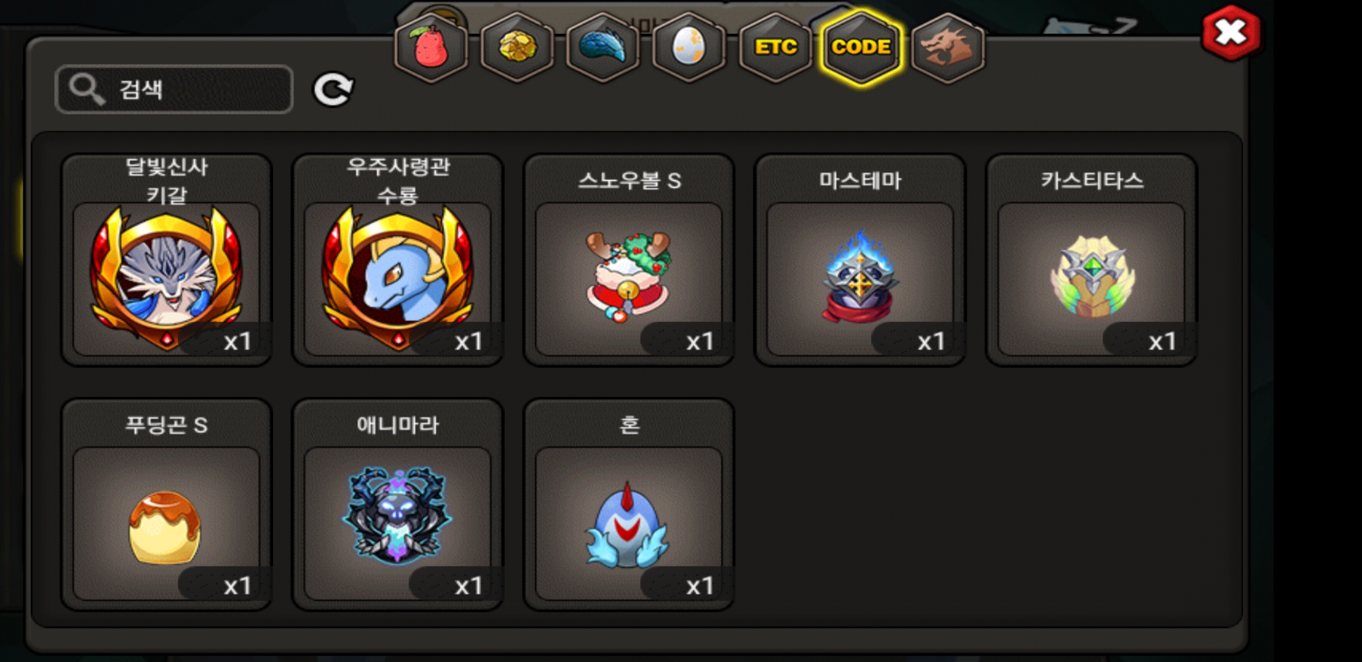Screen dimensions: 1362x662
Task: Open the brown dragon head tab
Action: coord(948,48)
